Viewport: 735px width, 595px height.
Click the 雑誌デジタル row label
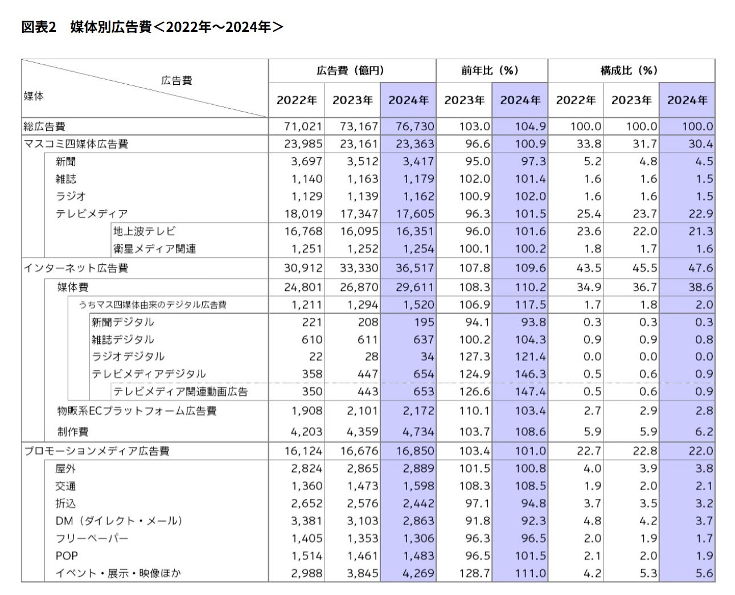coord(123,339)
